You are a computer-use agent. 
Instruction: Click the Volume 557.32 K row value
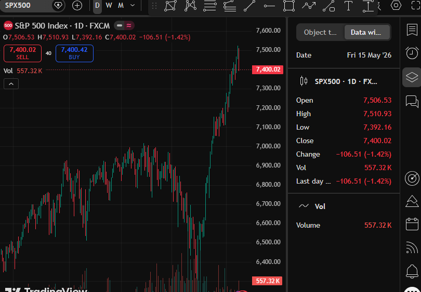(378, 225)
